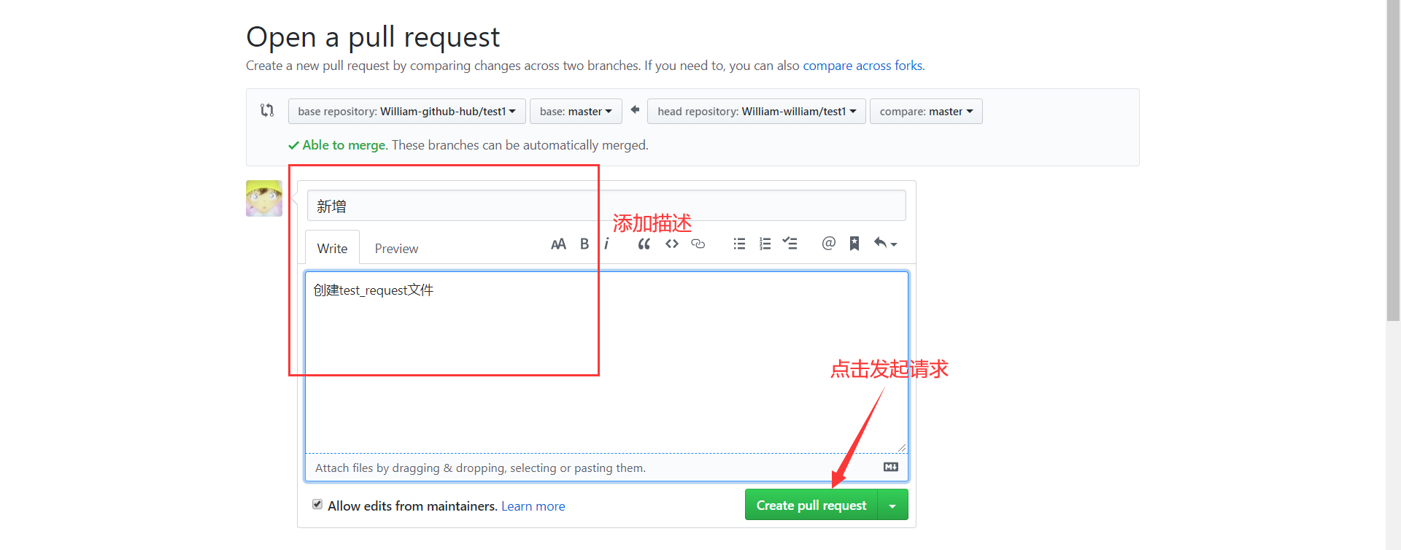Viewport: 1401px width, 550px height.
Task: Apply italic formatting icon
Action: [x=606, y=244]
